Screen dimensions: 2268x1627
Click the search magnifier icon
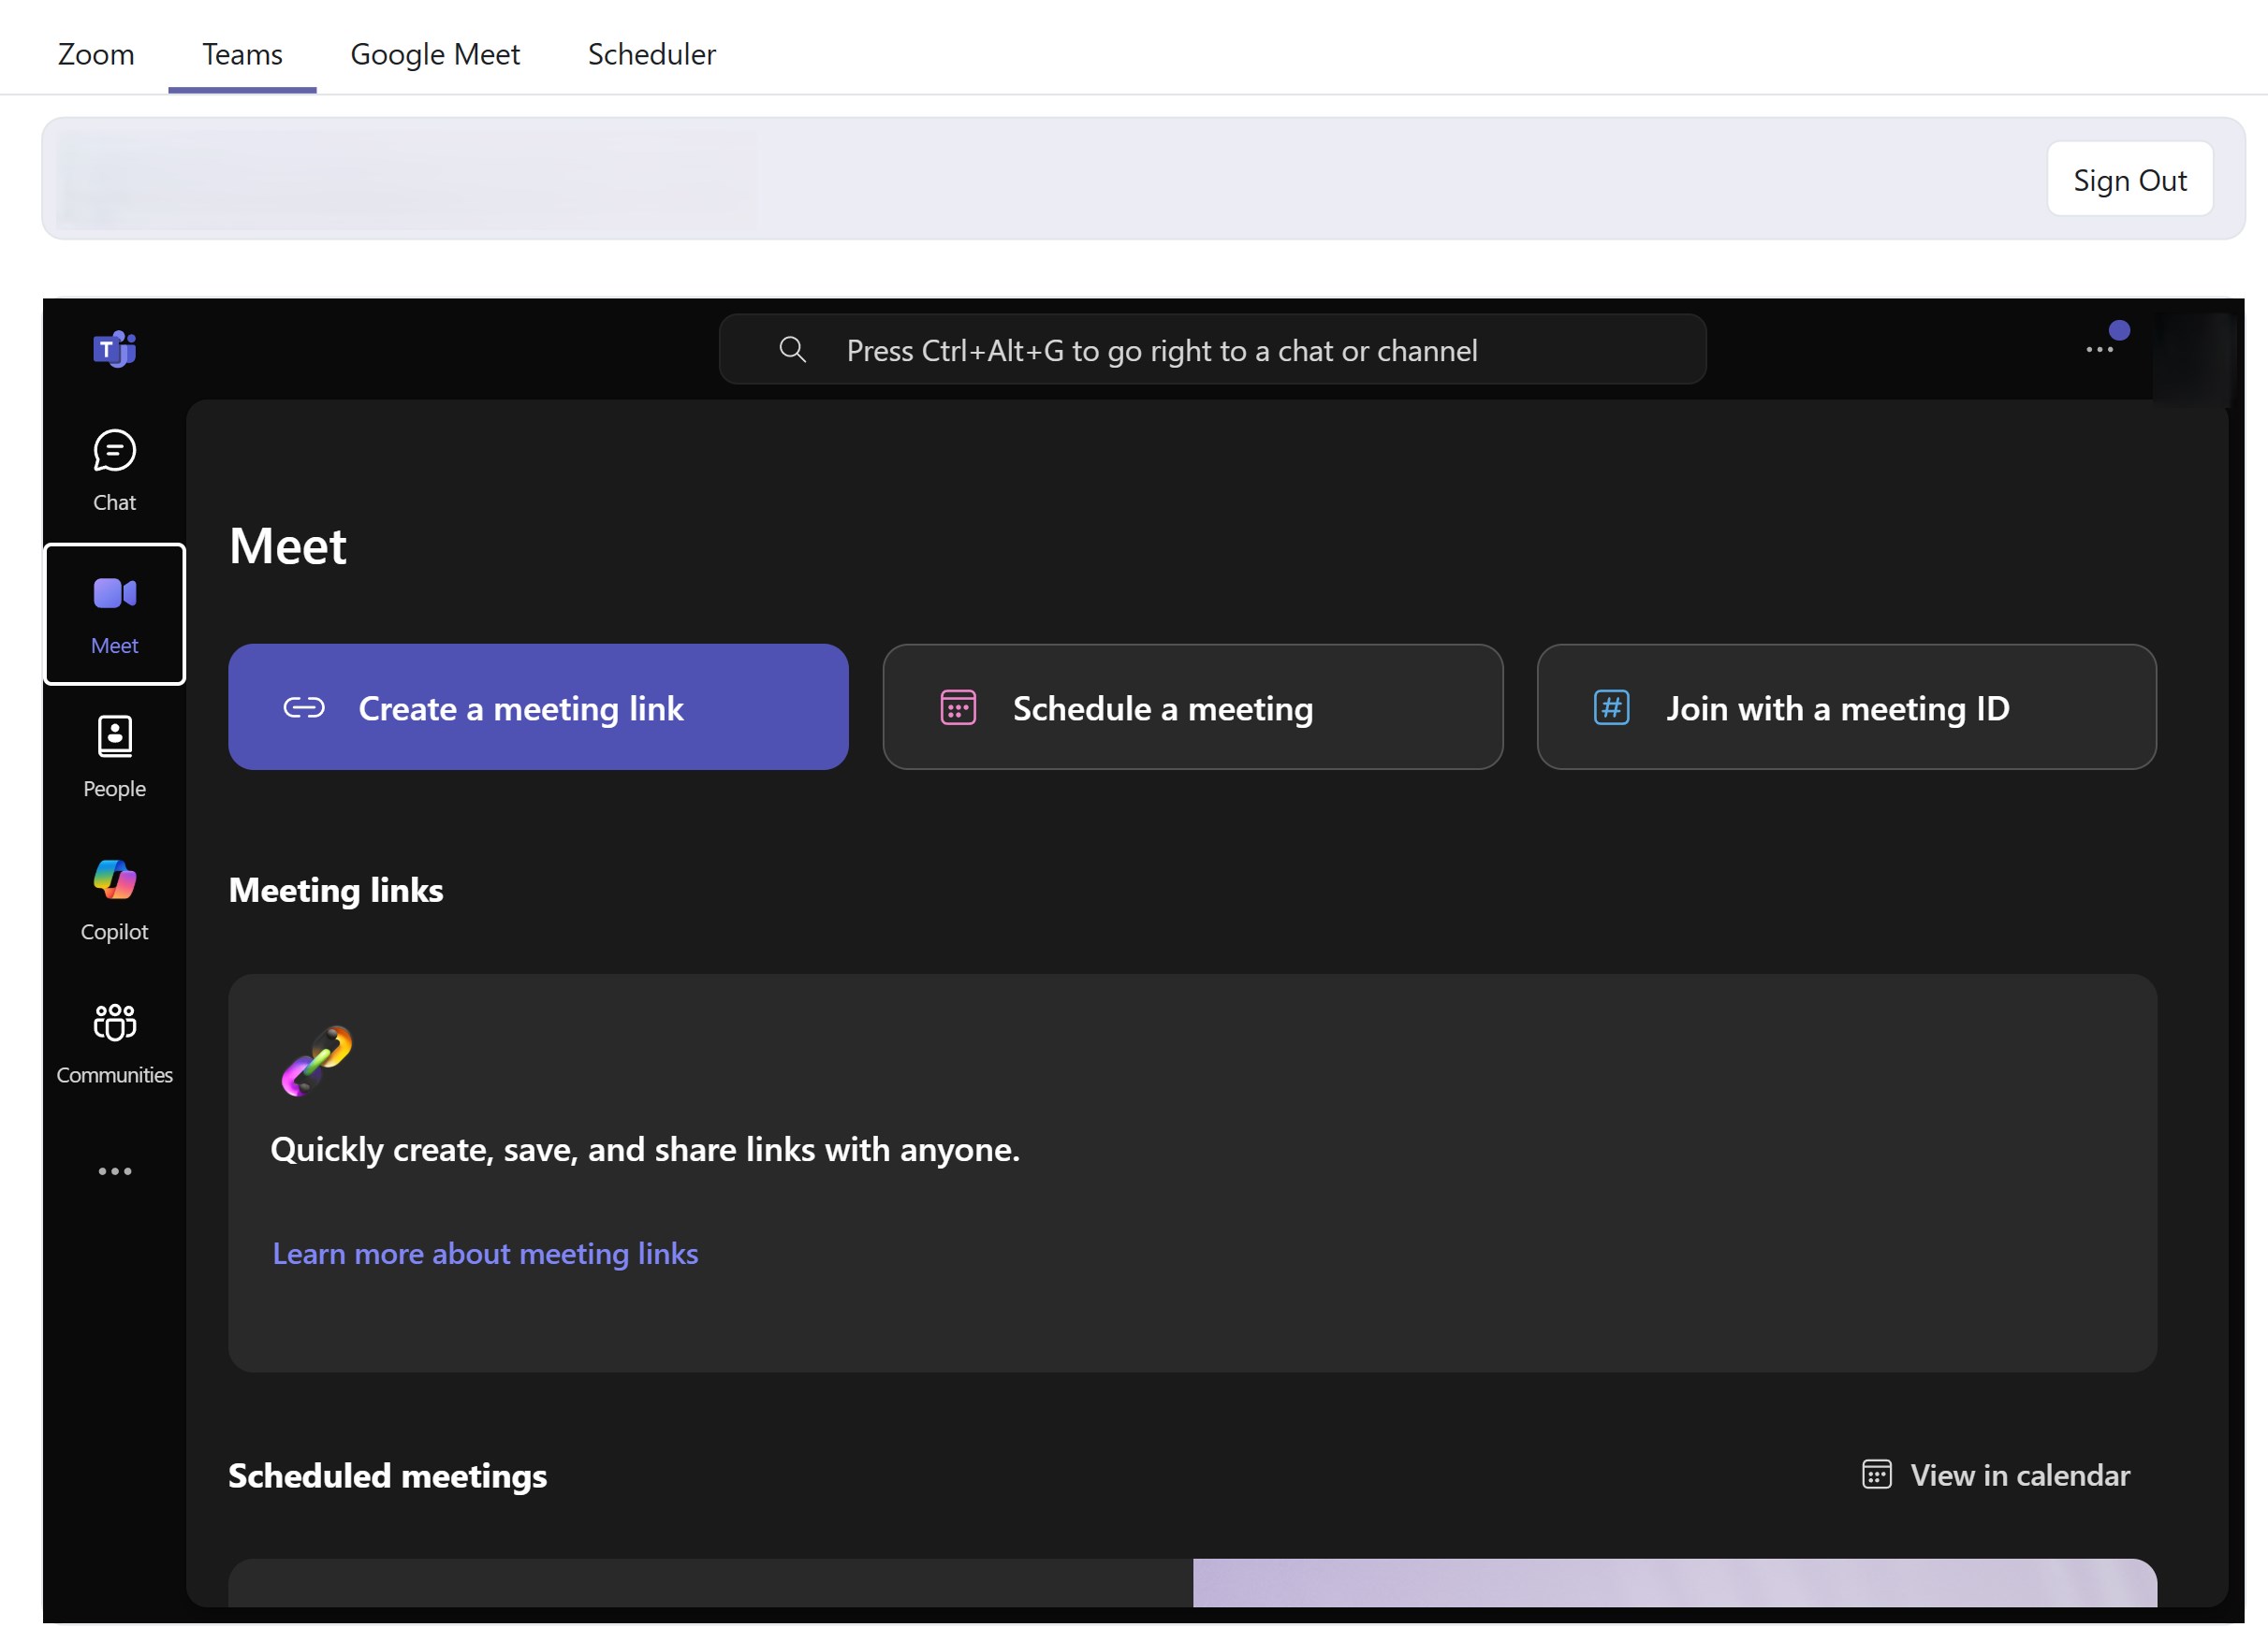(792, 349)
